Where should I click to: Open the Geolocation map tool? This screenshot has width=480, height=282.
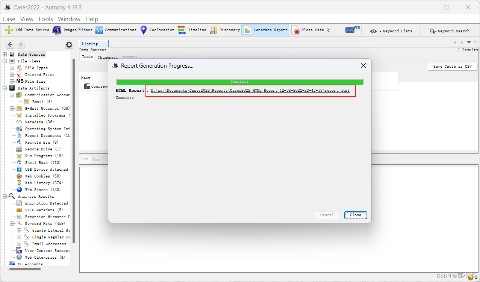pyautogui.click(x=157, y=30)
